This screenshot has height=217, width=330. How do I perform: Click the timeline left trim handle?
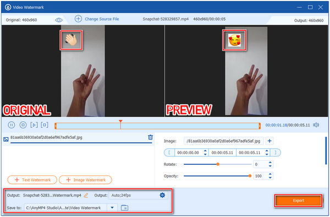[x=56, y=126]
